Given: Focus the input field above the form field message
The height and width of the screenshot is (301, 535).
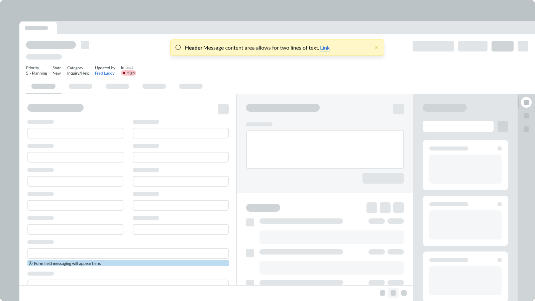Looking at the screenshot, I should pos(128,254).
